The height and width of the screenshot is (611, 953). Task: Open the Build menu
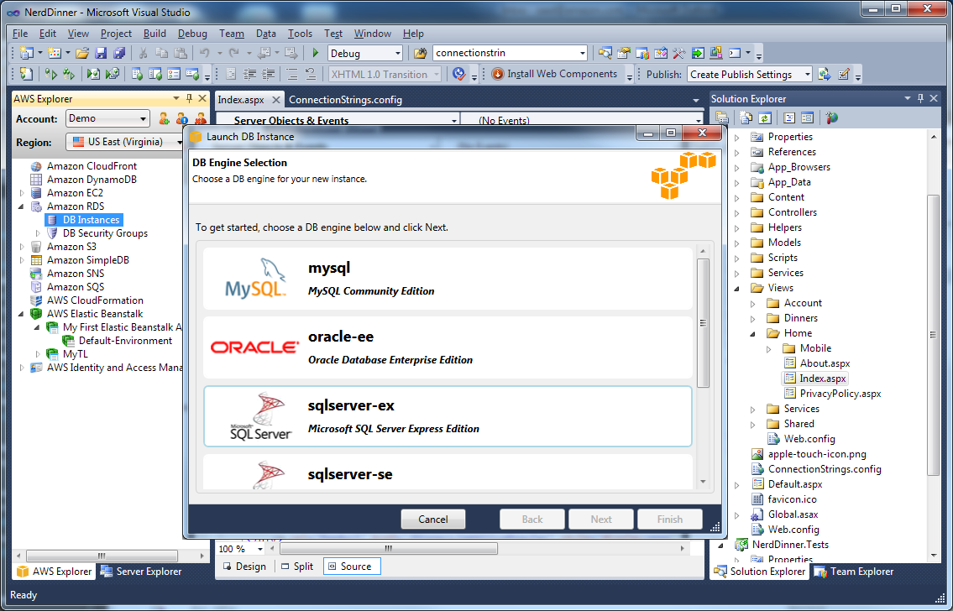point(154,34)
